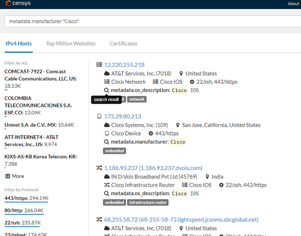Click the infrastructure router tag
This screenshot has height=236, width=301.
pyautogui.click(x=148, y=202)
